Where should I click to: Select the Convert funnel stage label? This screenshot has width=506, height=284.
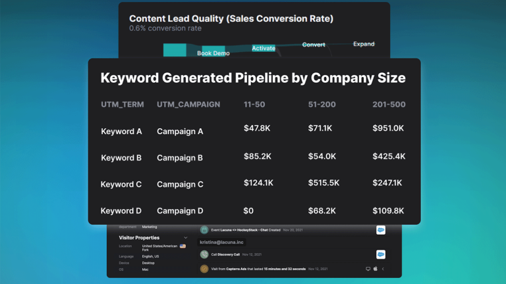tap(314, 45)
